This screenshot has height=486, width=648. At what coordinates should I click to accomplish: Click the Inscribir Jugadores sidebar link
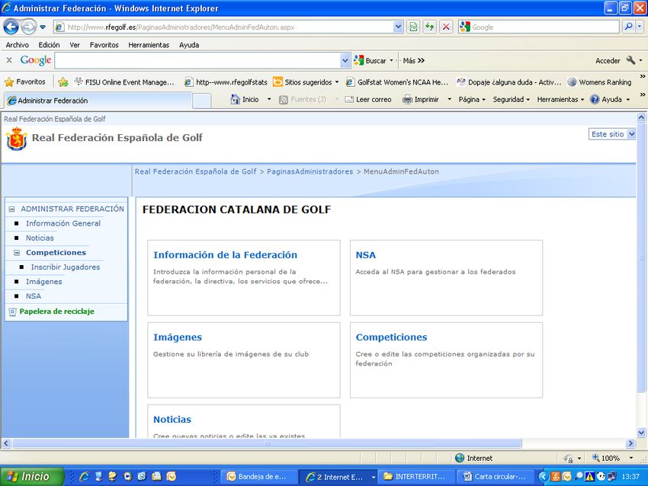coord(66,267)
